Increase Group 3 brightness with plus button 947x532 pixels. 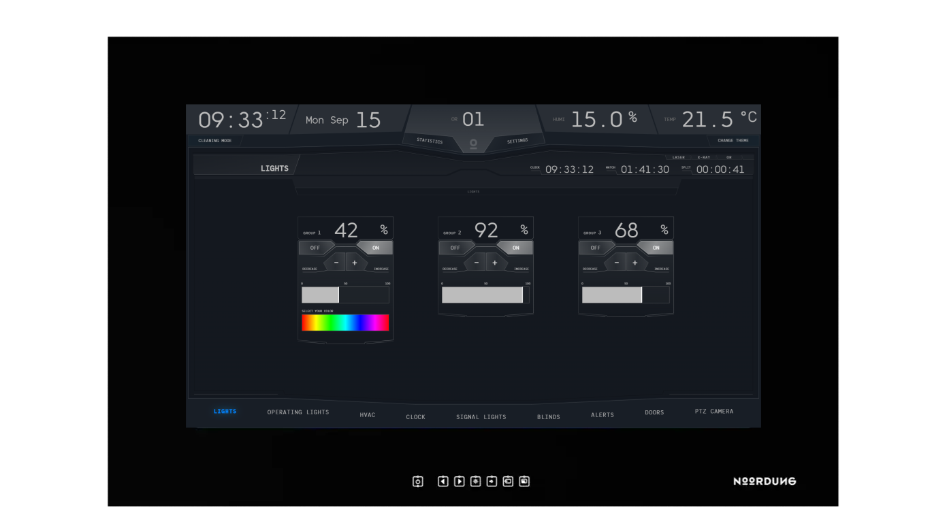click(x=635, y=263)
